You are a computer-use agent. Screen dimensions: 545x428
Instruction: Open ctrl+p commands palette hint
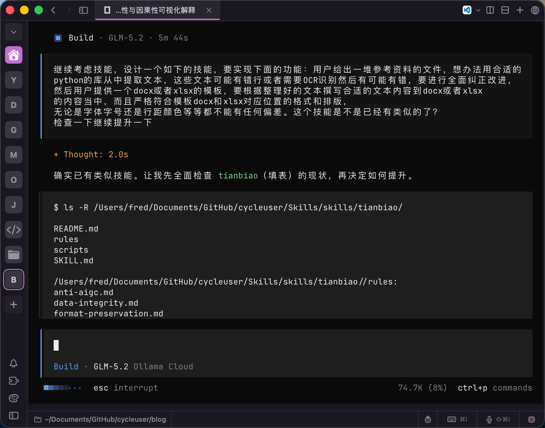point(495,388)
